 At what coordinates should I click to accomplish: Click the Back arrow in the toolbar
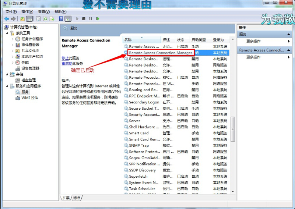tap(6, 19)
